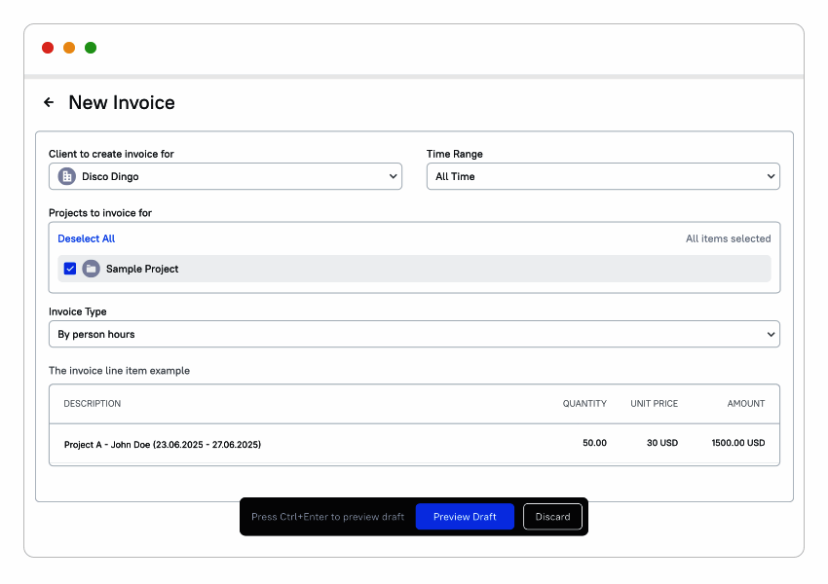Click the orange minimize window dot
The image size is (828, 584).
69,48
